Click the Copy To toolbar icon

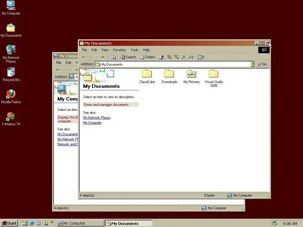click(x=177, y=57)
